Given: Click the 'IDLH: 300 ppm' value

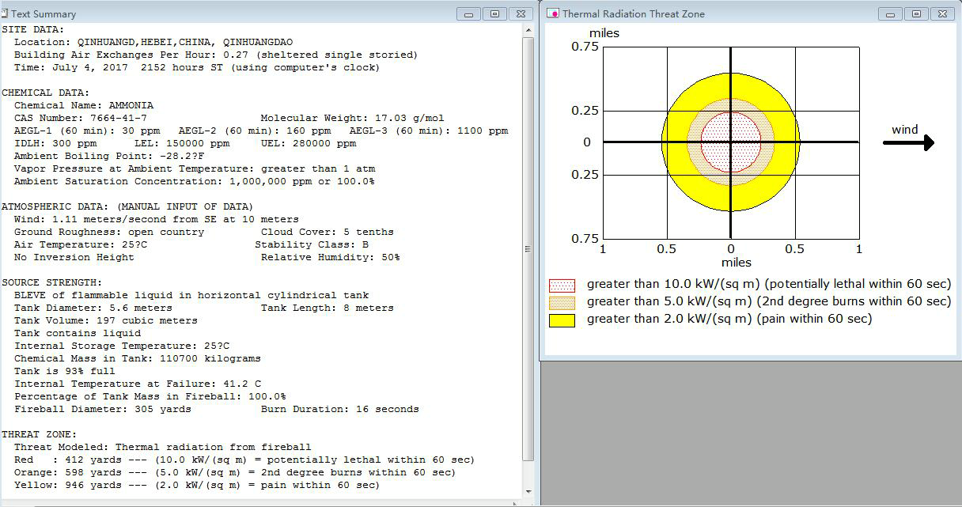Looking at the screenshot, I should coord(55,143).
